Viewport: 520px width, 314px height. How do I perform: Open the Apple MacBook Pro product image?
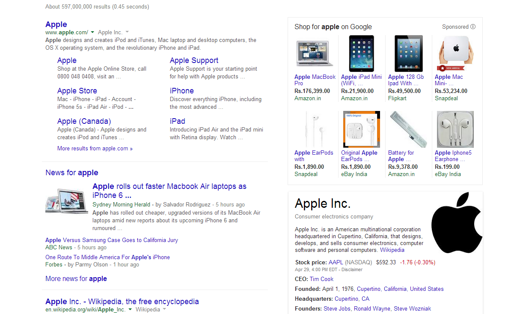click(314, 54)
